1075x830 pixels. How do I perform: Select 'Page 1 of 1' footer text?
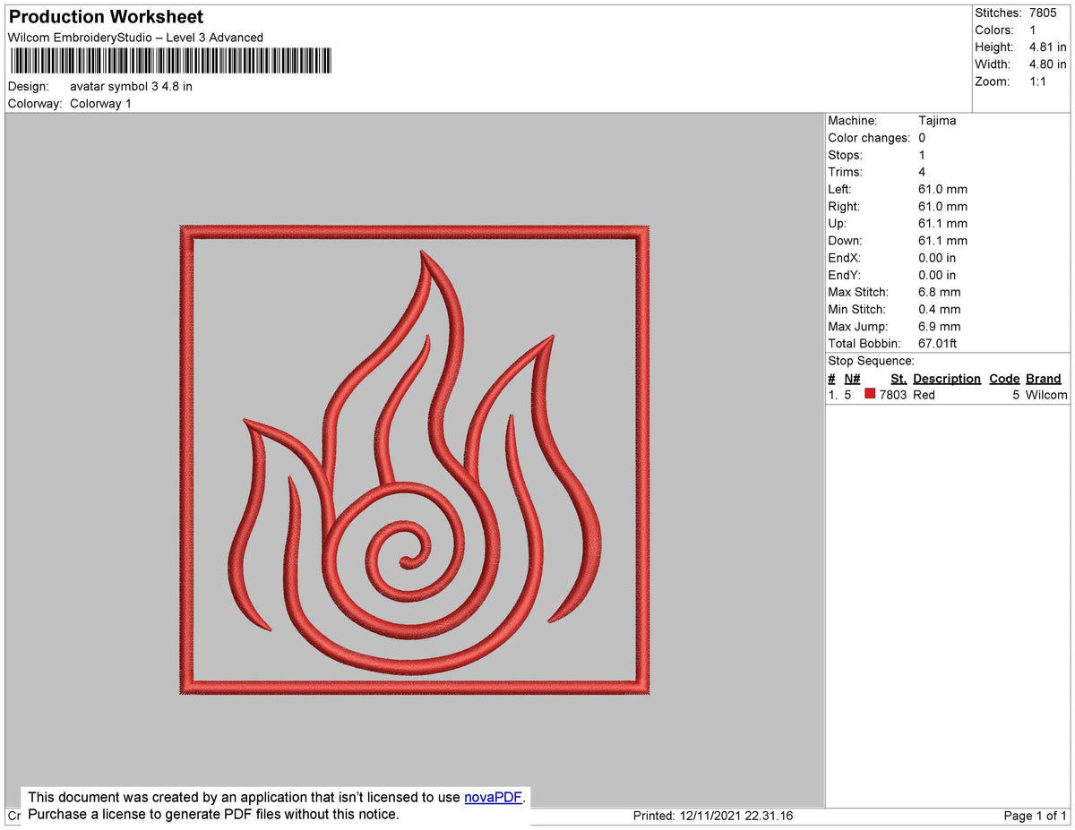coord(1036,816)
